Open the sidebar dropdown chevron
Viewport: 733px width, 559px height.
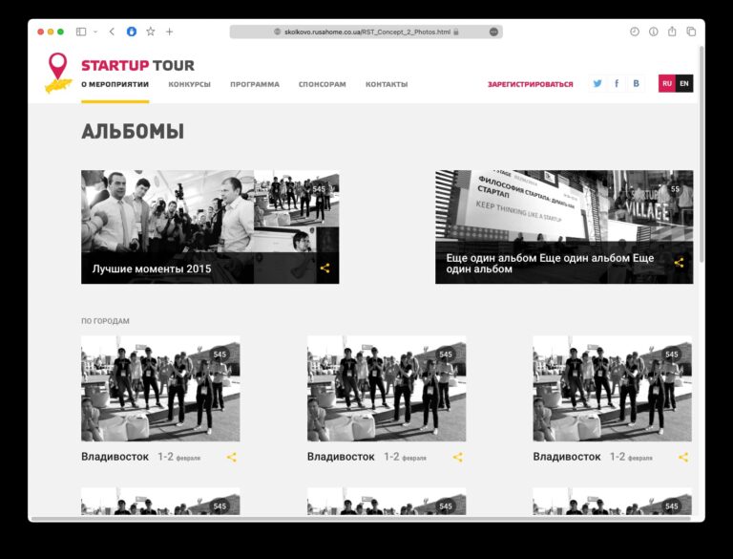click(95, 32)
